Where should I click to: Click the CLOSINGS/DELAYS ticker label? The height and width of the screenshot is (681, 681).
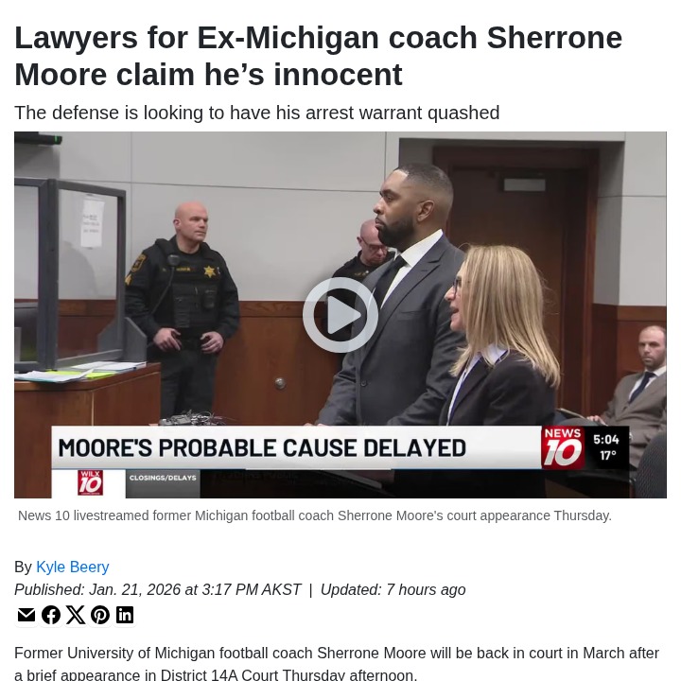click(x=163, y=478)
